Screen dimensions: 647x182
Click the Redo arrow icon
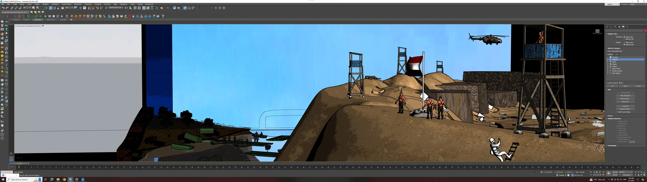tap(7, 8)
